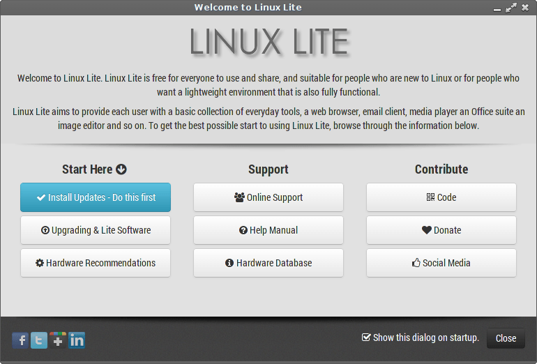Maximize the welcome window
This screenshot has height=364, width=537.
point(511,8)
